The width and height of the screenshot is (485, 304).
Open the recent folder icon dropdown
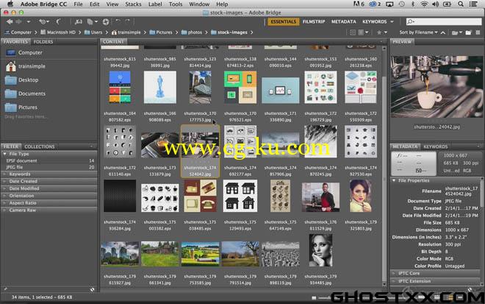457,32
